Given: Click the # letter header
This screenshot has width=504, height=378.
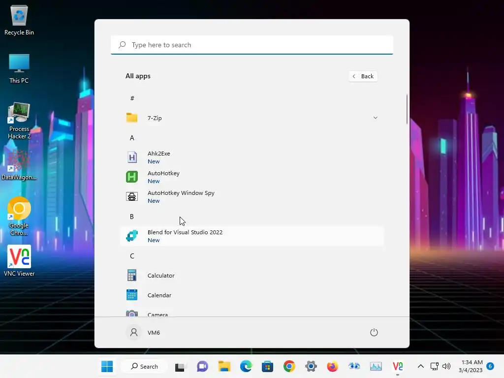Looking at the screenshot, I should [x=132, y=98].
